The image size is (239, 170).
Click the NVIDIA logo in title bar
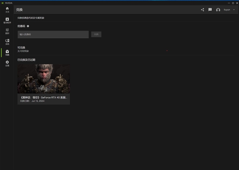point(2,3)
